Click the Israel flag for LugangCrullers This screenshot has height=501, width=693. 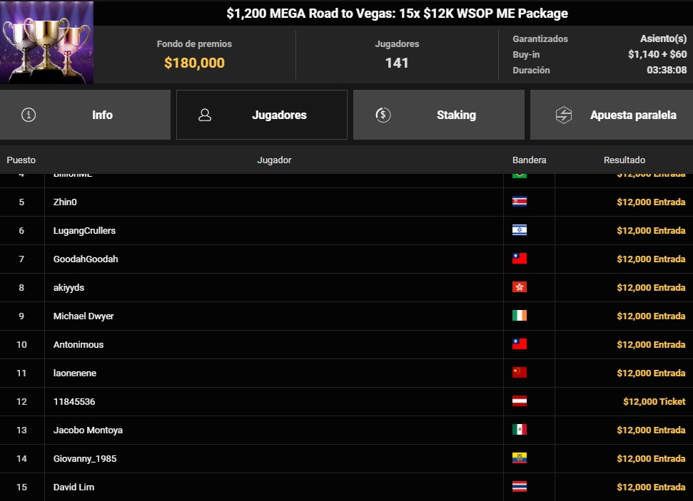click(x=520, y=230)
